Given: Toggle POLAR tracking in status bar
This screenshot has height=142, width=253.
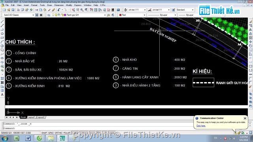Looking at the screenshot, I should [x=67, y=133].
